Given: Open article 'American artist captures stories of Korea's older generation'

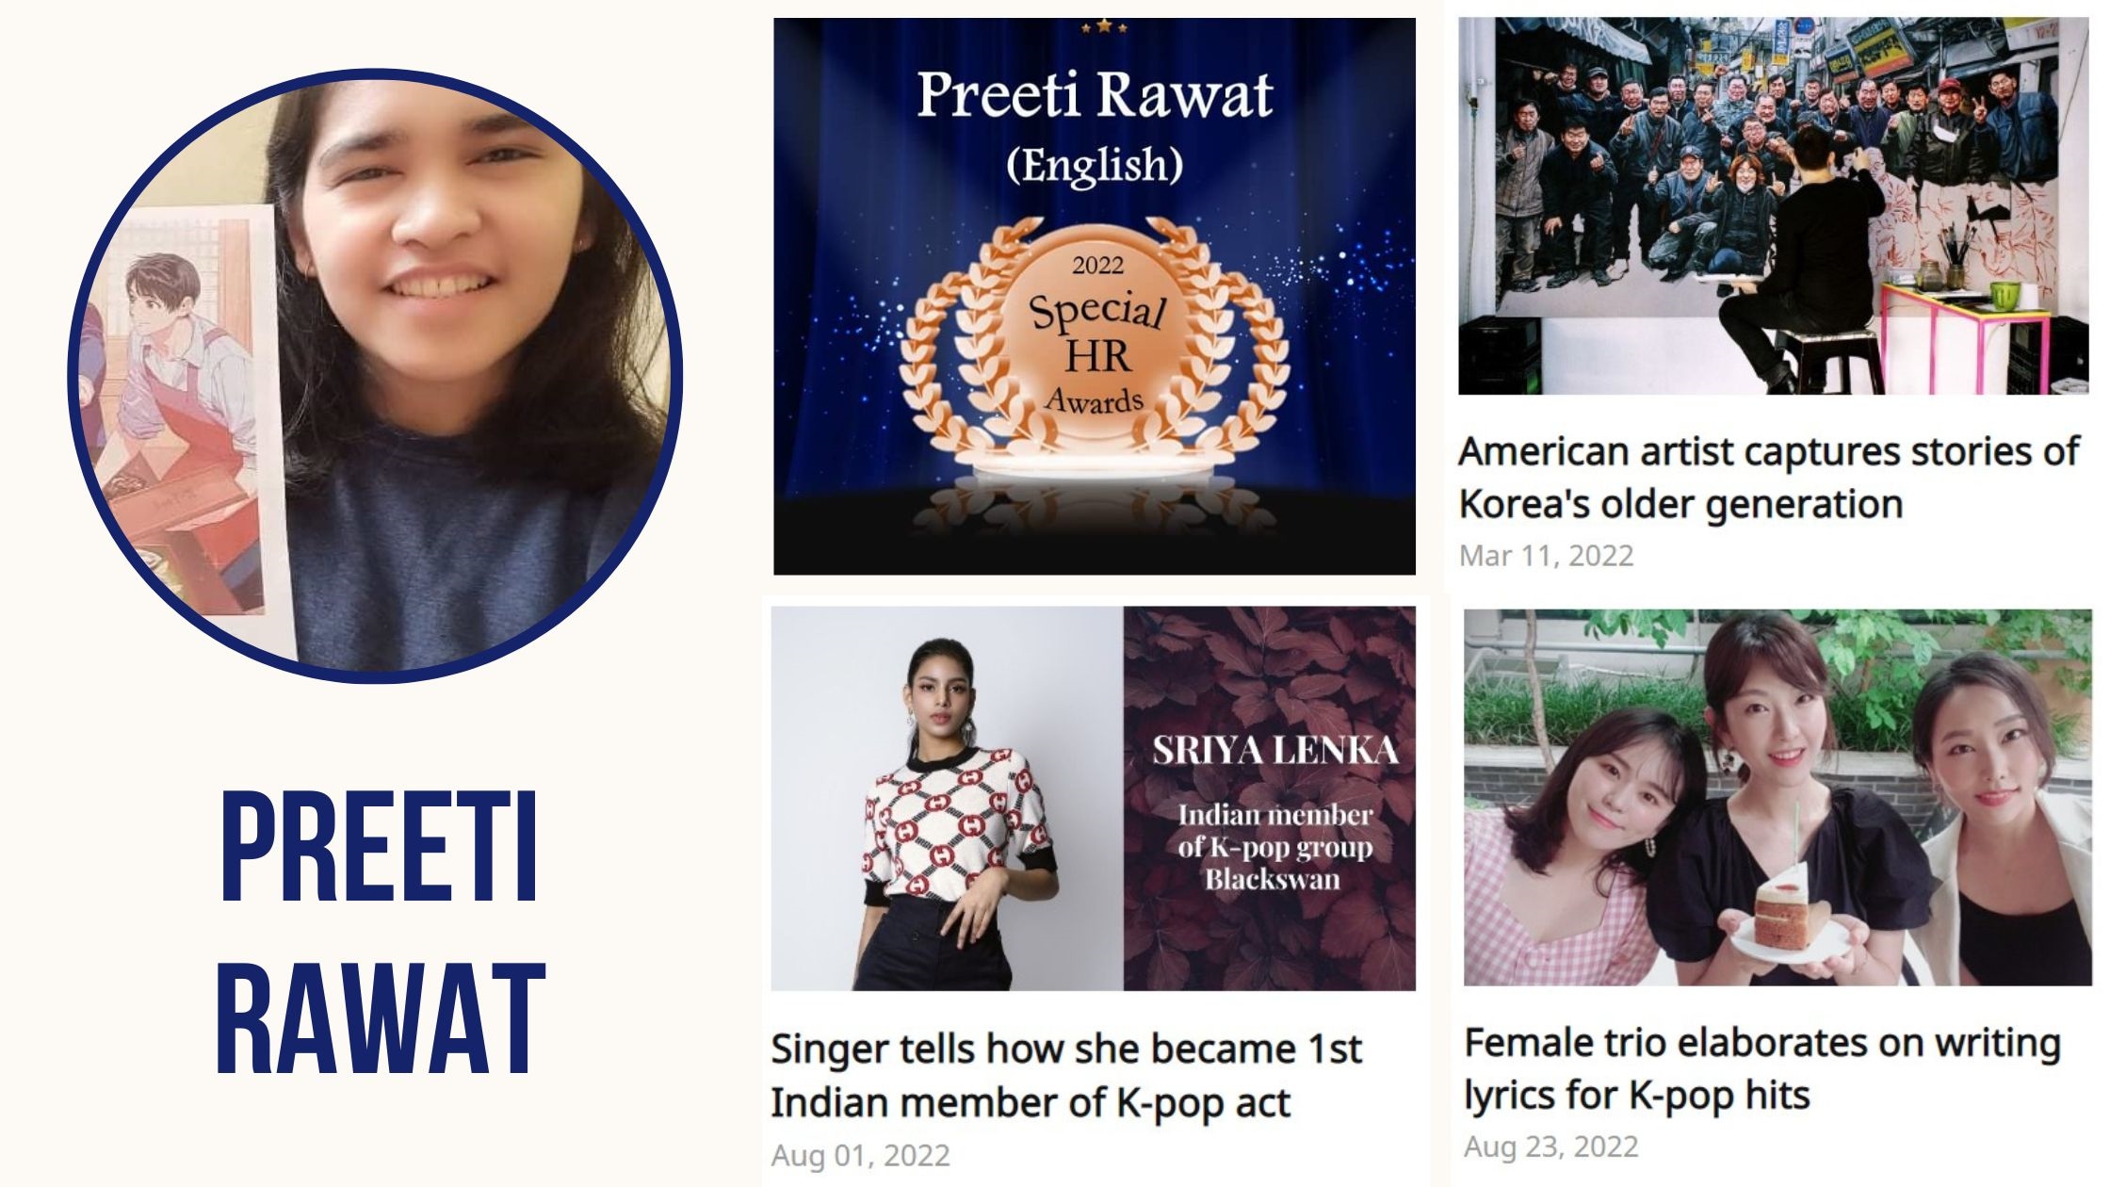Looking at the screenshot, I should (1768, 478).
